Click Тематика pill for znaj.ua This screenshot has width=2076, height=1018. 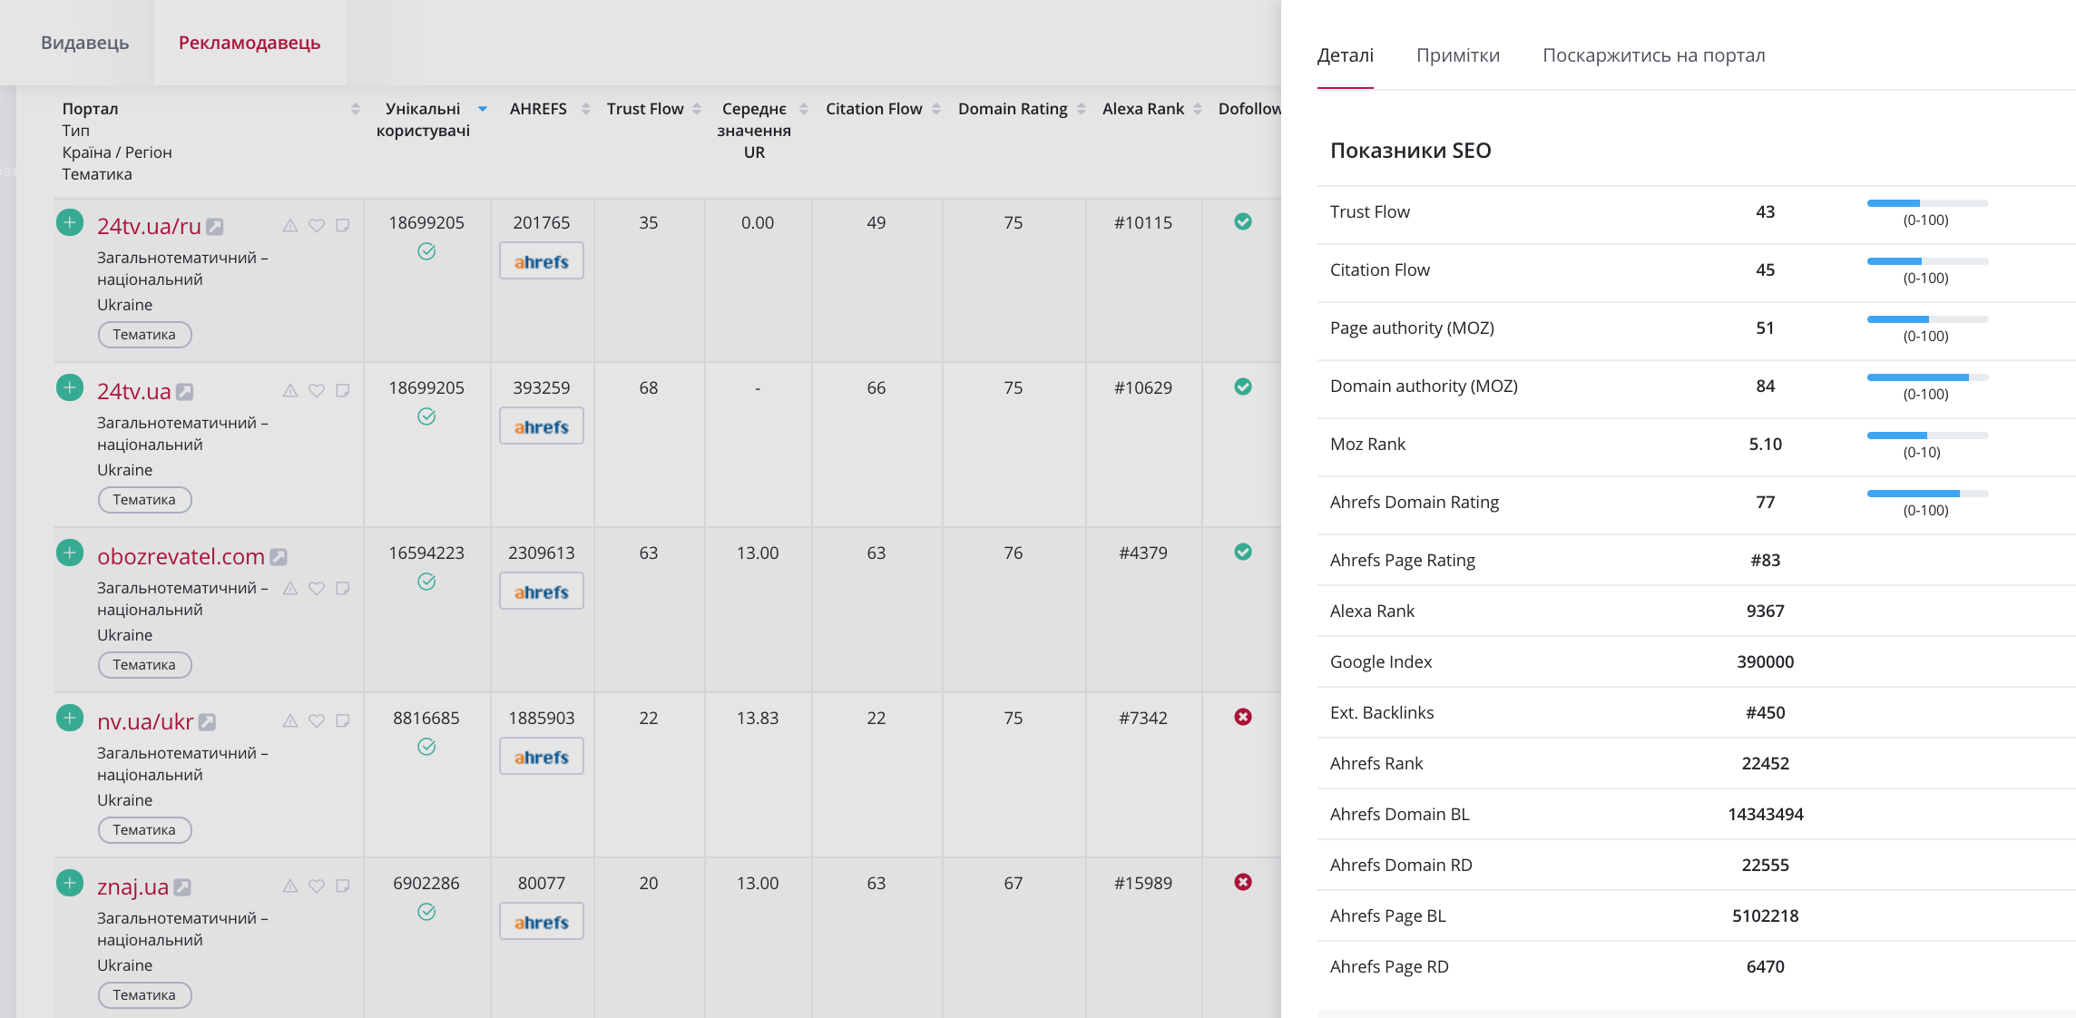144,995
